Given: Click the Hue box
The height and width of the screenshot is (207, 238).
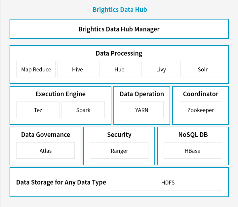Looking at the screenshot, I should coord(119,69).
